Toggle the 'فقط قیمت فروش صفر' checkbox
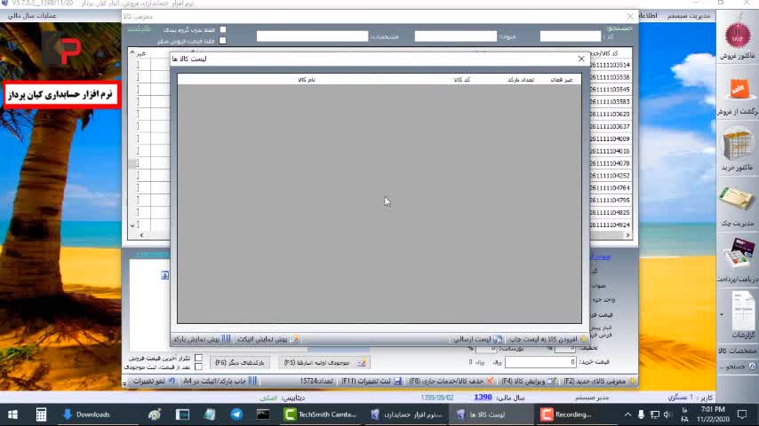This screenshot has width=759, height=426. [x=223, y=40]
